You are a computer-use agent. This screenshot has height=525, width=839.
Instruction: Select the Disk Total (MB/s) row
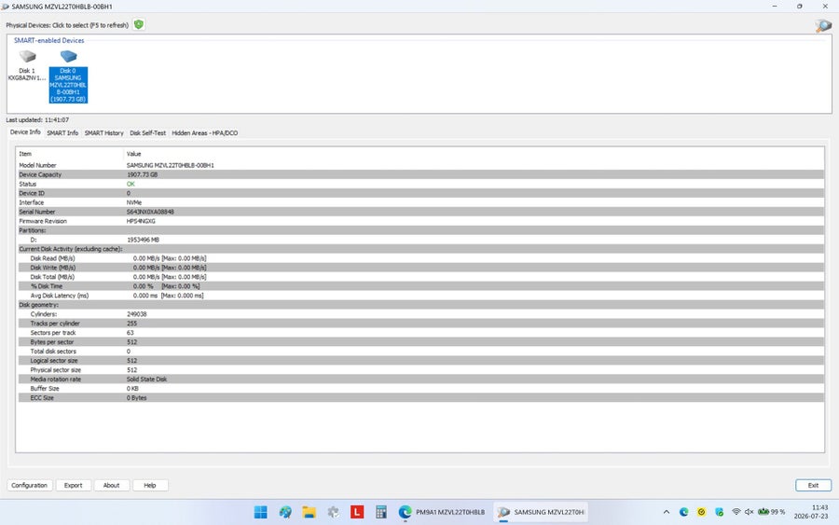pyautogui.click(x=420, y=277)
